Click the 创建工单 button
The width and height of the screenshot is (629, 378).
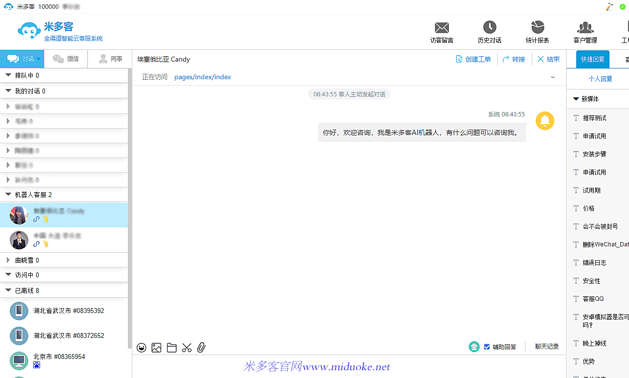473,59
